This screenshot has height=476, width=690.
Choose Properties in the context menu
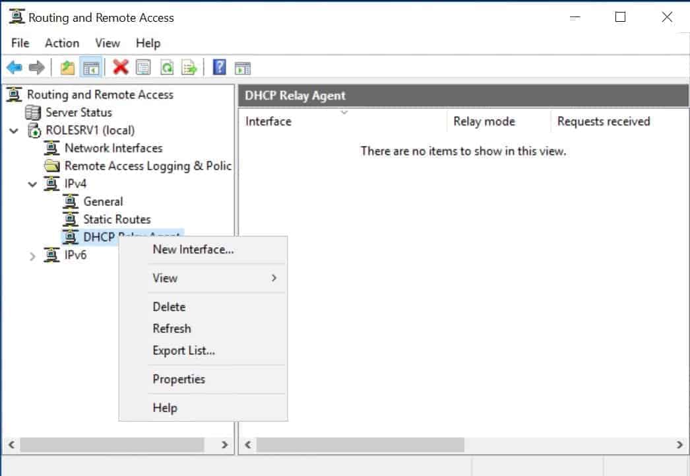coord(179,379)
